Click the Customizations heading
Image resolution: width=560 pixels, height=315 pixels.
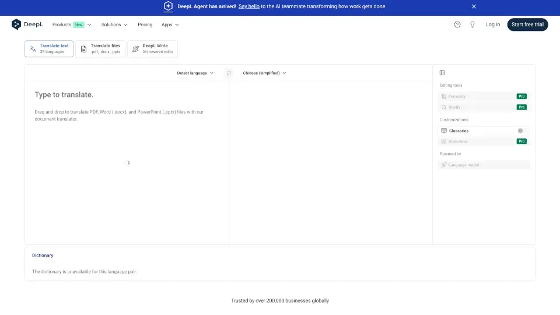click(x=454, y=120)
